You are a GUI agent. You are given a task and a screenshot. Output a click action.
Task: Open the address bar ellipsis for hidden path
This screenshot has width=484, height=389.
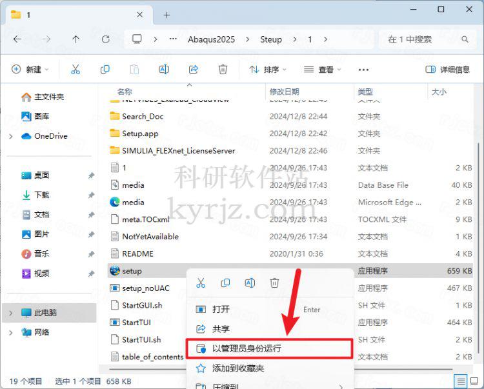(x=173, y=39)
